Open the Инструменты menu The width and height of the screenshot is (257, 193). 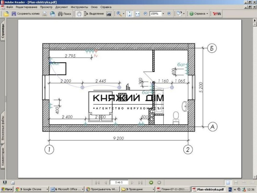(79, 7)
